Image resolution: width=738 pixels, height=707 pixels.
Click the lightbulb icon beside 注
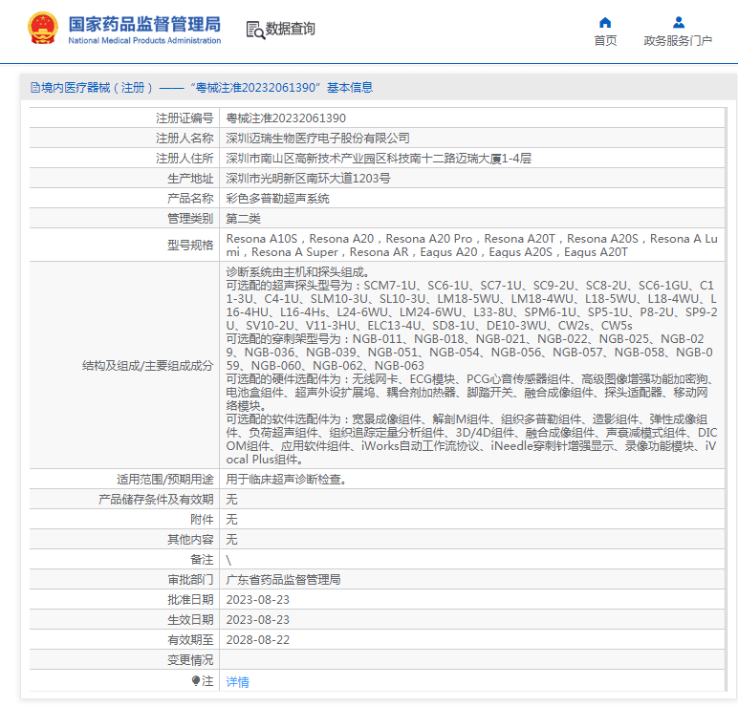(197, 681)
